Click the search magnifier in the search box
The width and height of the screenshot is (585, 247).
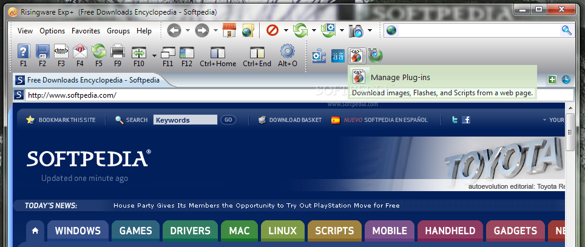[x=566, y=30]
